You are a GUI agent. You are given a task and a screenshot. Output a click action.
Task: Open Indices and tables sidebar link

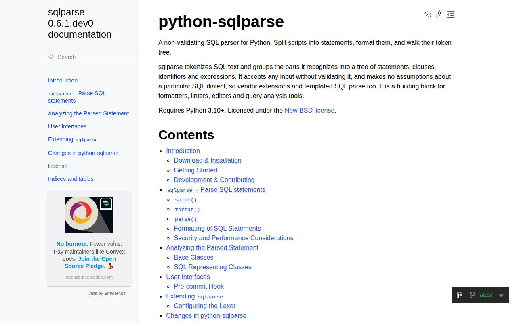pyautogui.click(x=71, y=179)
